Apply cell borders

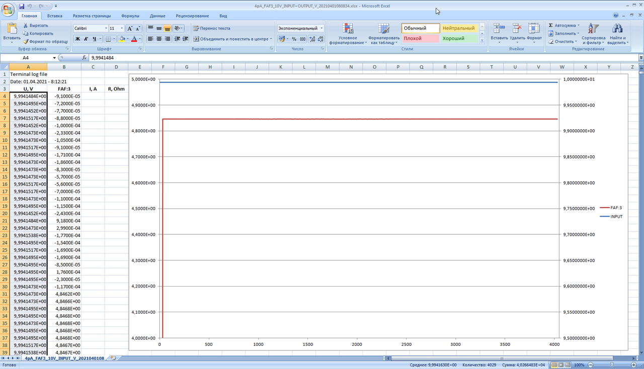[x=108, y=39]
